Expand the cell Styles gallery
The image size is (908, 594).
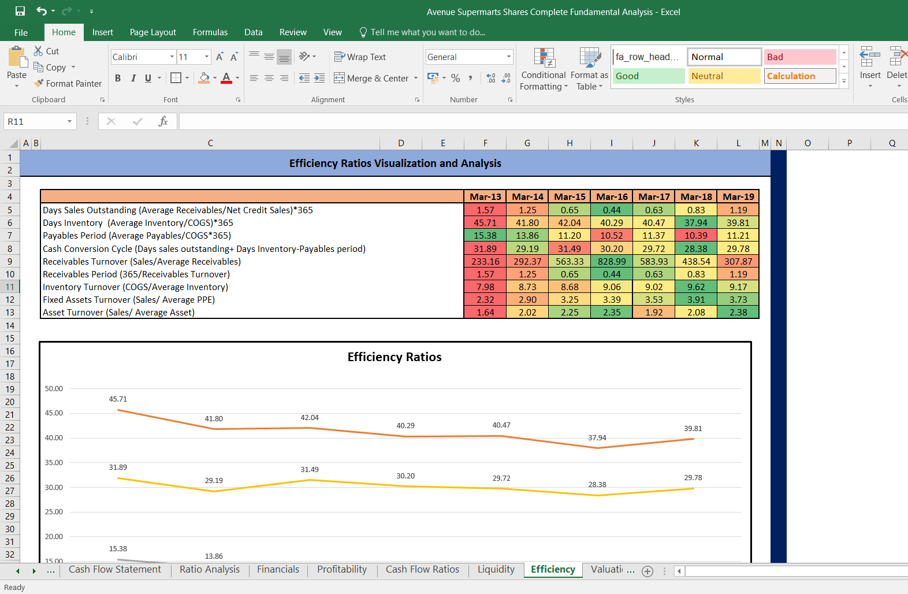[x=844, y=81]
